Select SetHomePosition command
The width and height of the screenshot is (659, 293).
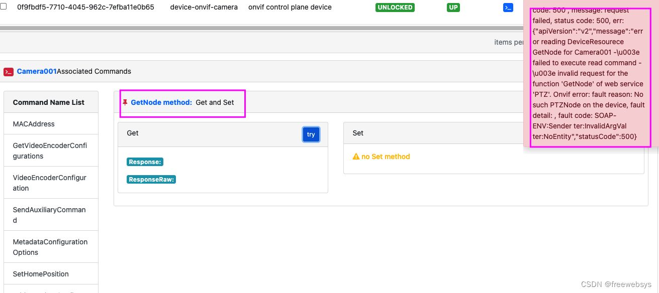tap(51, 274)
